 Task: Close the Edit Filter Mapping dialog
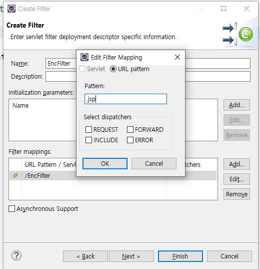[x=177, y=57]
